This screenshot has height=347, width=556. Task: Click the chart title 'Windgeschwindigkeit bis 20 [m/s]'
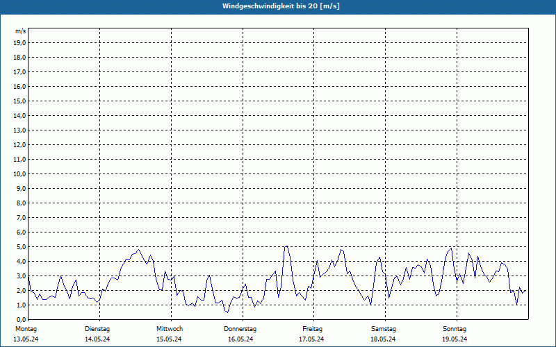point(281,6)
